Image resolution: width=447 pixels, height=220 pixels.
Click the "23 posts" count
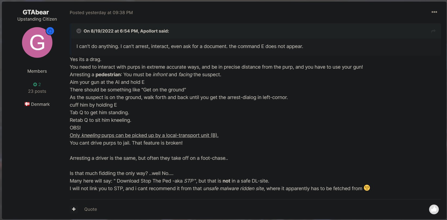37,91
